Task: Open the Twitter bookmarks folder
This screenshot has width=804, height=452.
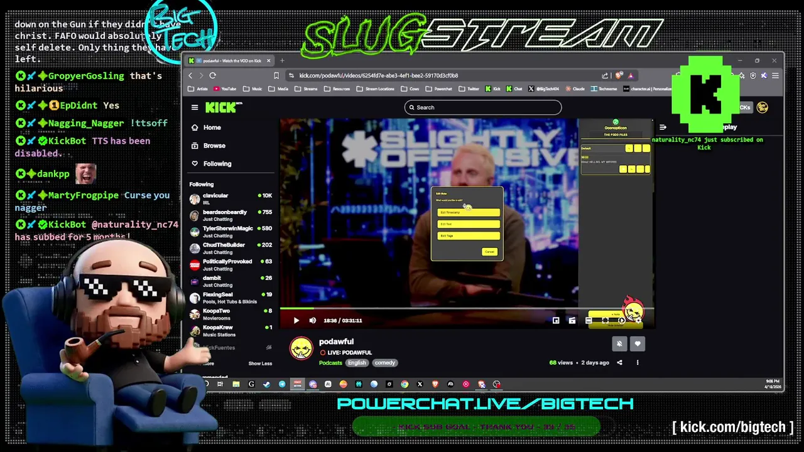Action: click(469, 89)
